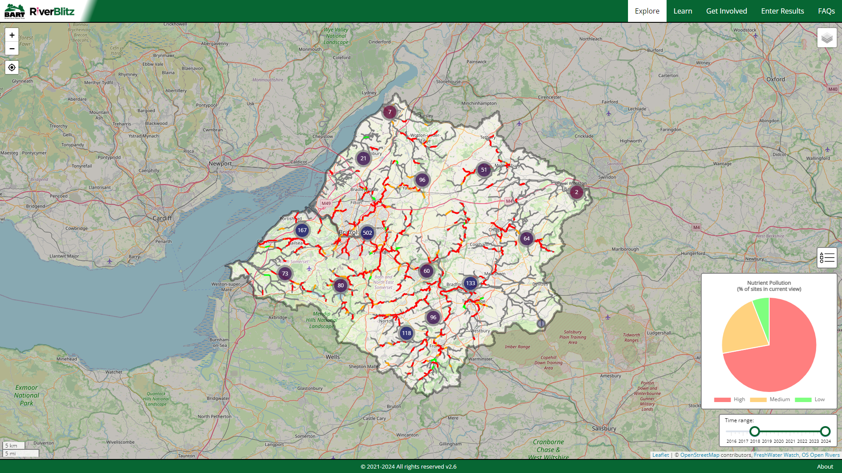Open the About link in footer
Viewport: 842px width, 473px height.
pos(825,466)
